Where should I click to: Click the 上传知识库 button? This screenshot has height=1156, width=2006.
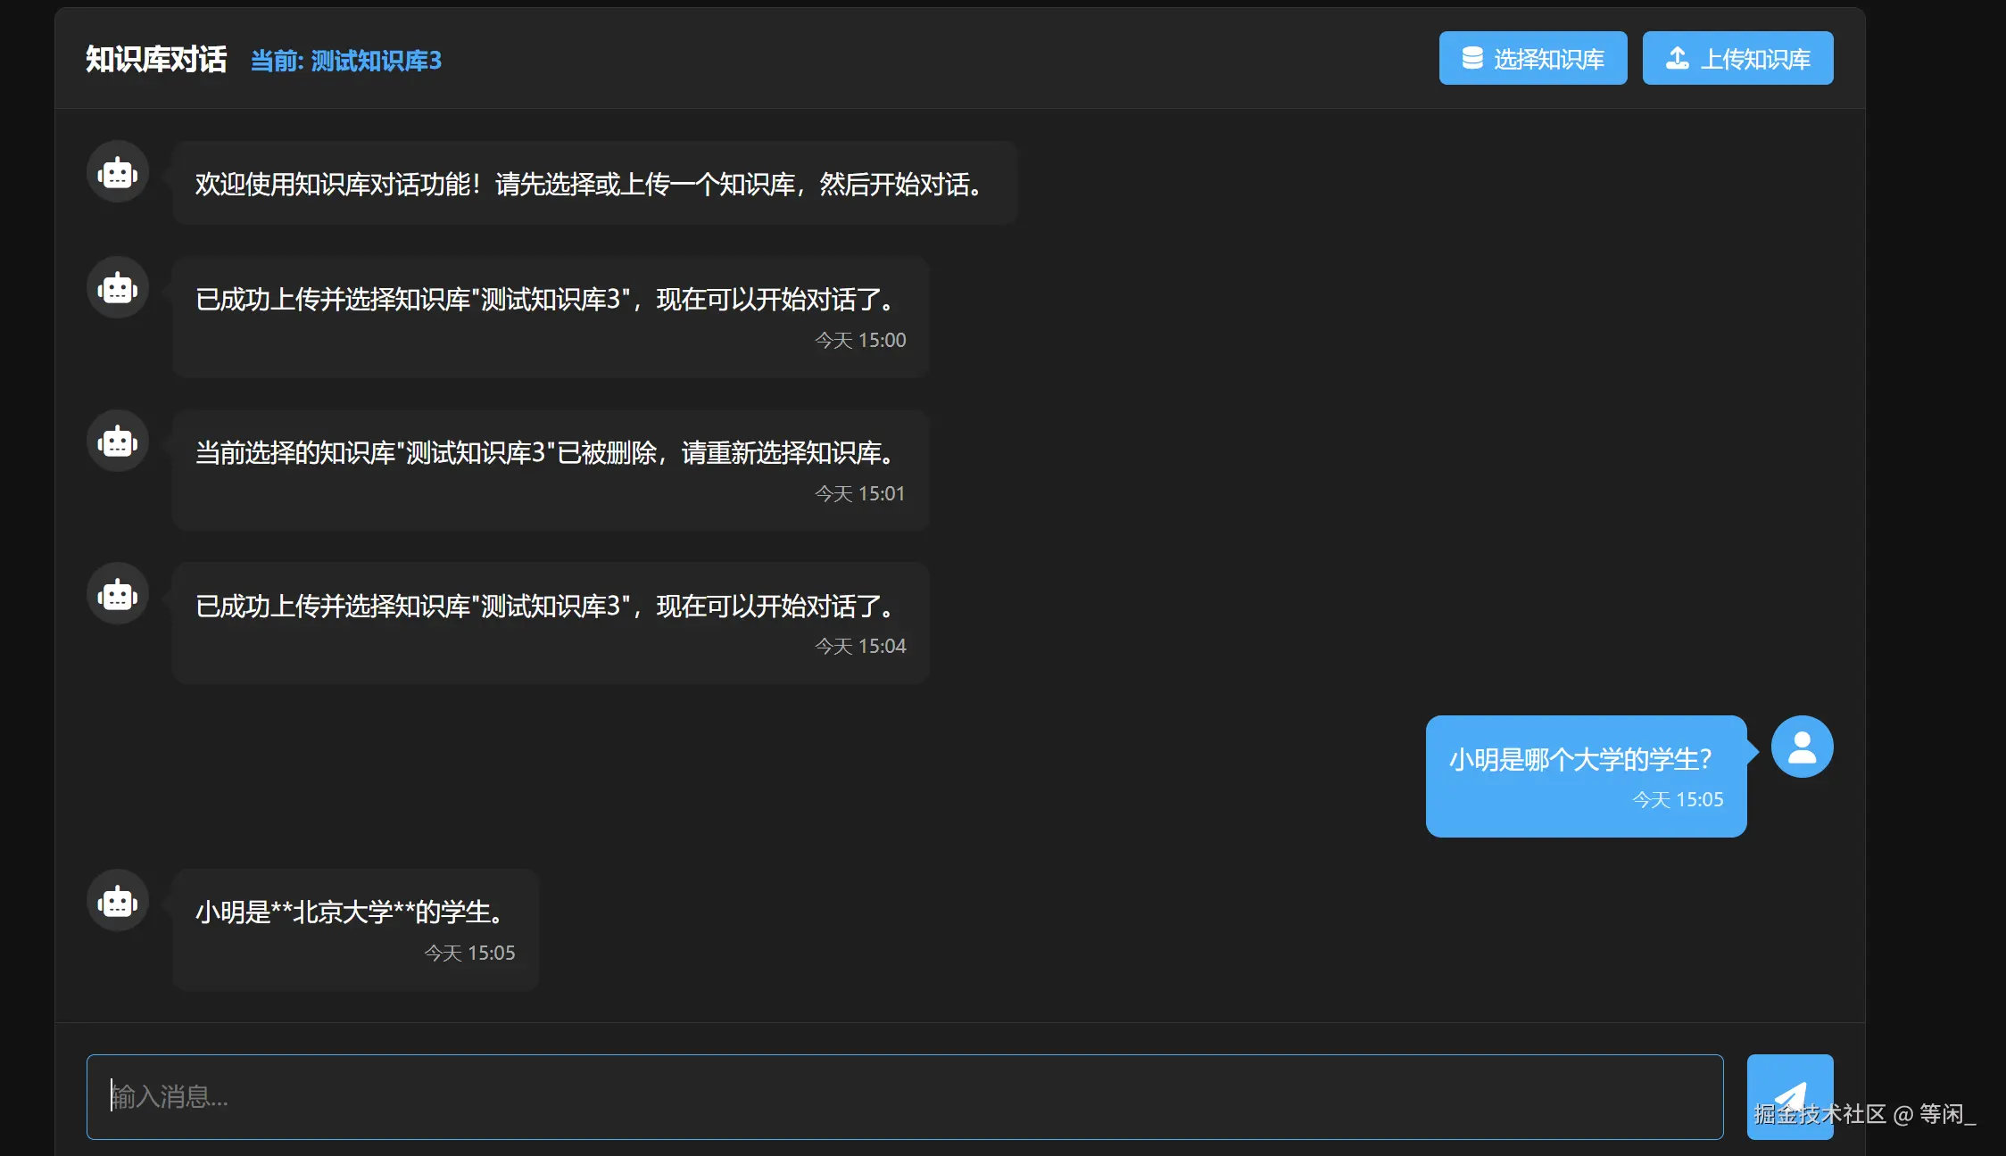point(1737,57)
